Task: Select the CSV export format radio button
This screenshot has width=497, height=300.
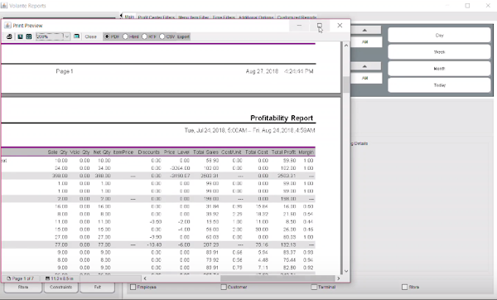Action: [162, 36]
